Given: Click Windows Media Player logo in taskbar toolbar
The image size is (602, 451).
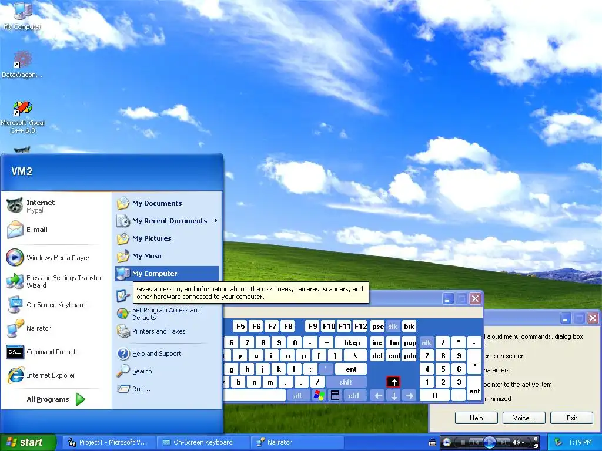Looking at the screenshot, I should [x=447, y=442].
